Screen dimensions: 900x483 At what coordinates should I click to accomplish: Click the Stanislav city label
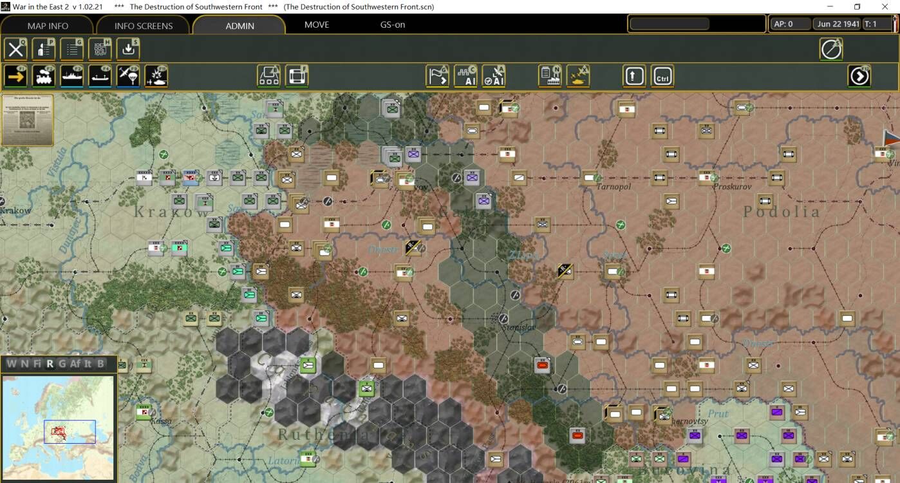tap(519, 327)
